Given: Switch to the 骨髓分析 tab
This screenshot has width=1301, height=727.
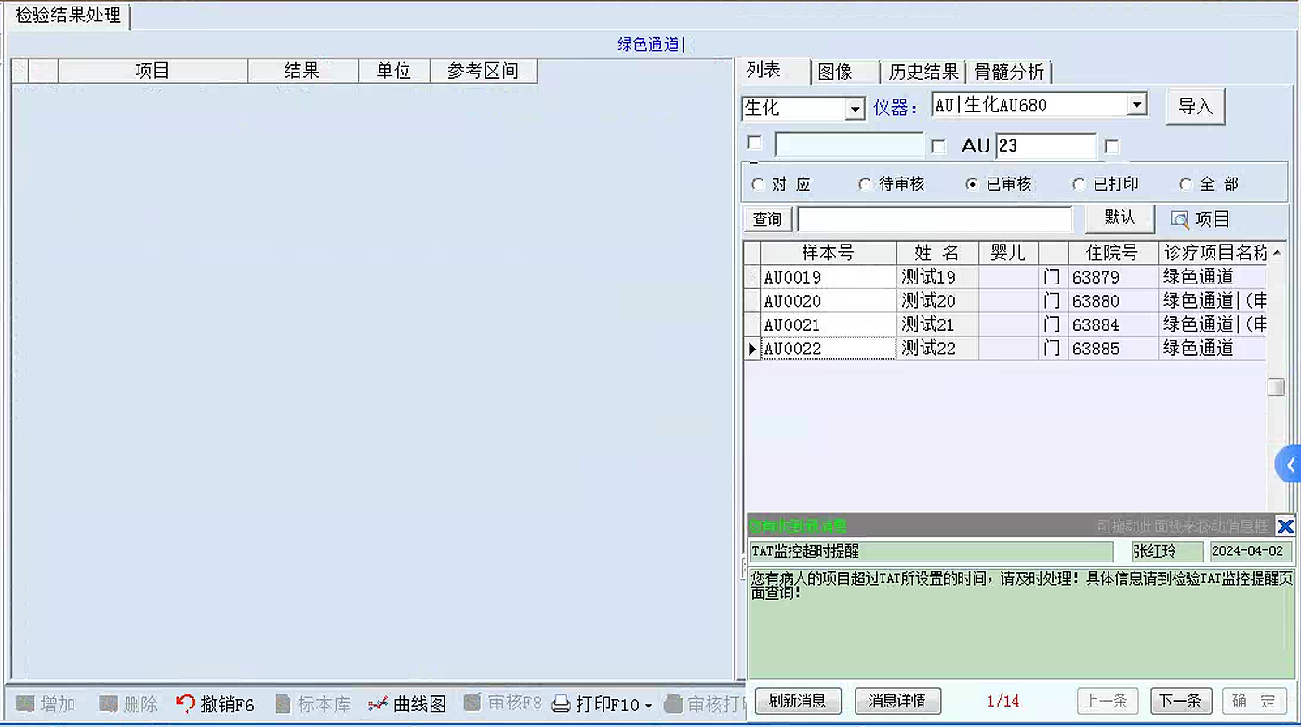Looking at the screenshot, I should pyautogui.click(x=1009, y=72).
